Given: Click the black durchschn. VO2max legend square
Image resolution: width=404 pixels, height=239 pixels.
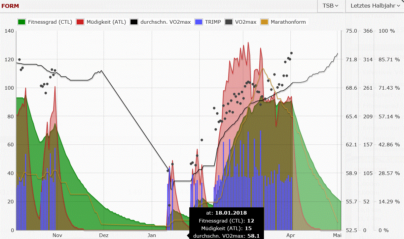Looking at the screenshot, I should pos(134,22).
